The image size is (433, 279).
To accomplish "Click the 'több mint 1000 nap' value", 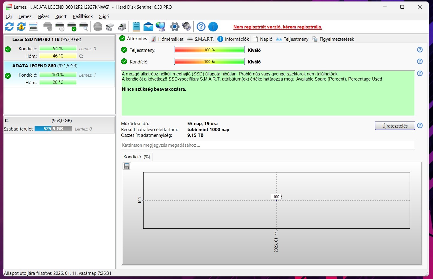I will click(208, 129).
